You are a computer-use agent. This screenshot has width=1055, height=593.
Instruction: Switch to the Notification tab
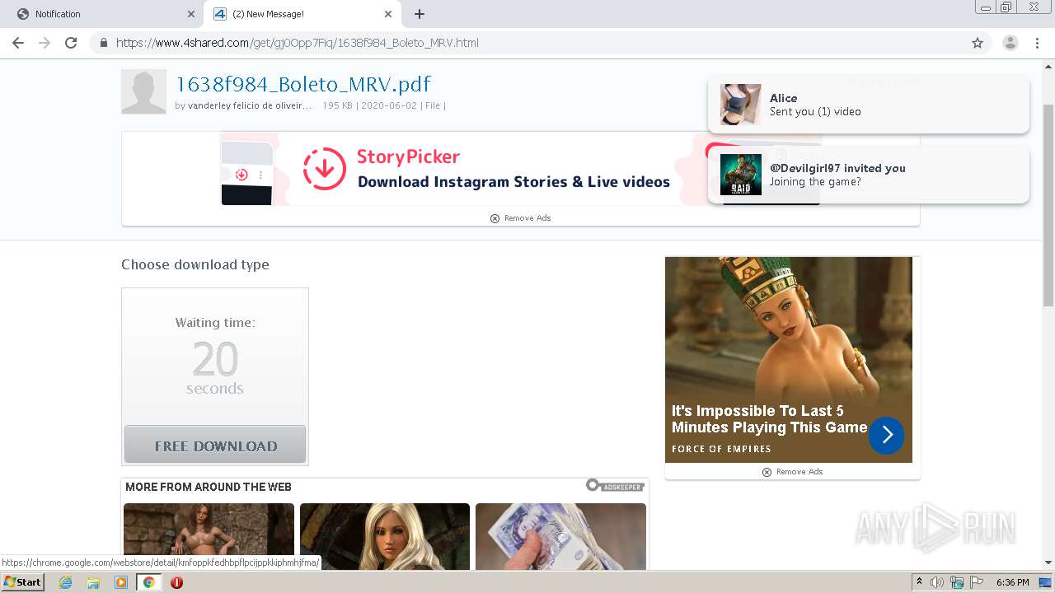click(103, 14)
